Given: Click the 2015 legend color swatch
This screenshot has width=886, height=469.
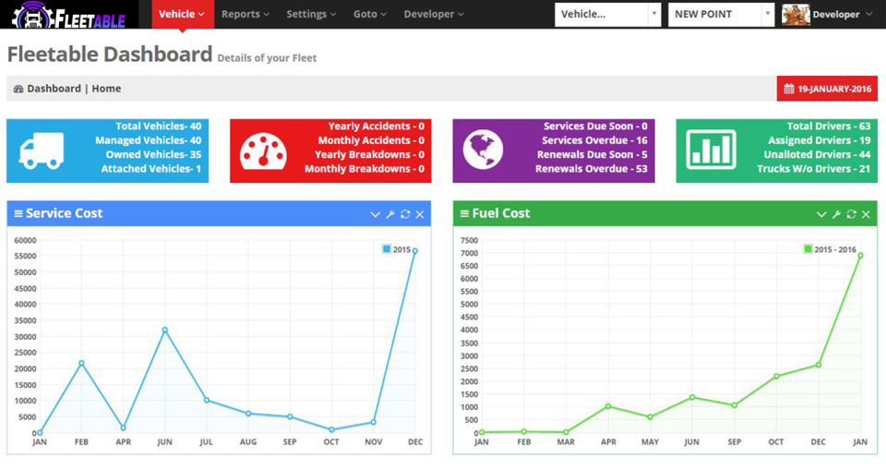Looking at the screenshot, I should click(x=387, y=249).
